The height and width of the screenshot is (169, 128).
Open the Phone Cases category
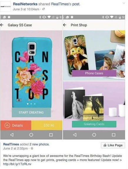tap(94, 73)
